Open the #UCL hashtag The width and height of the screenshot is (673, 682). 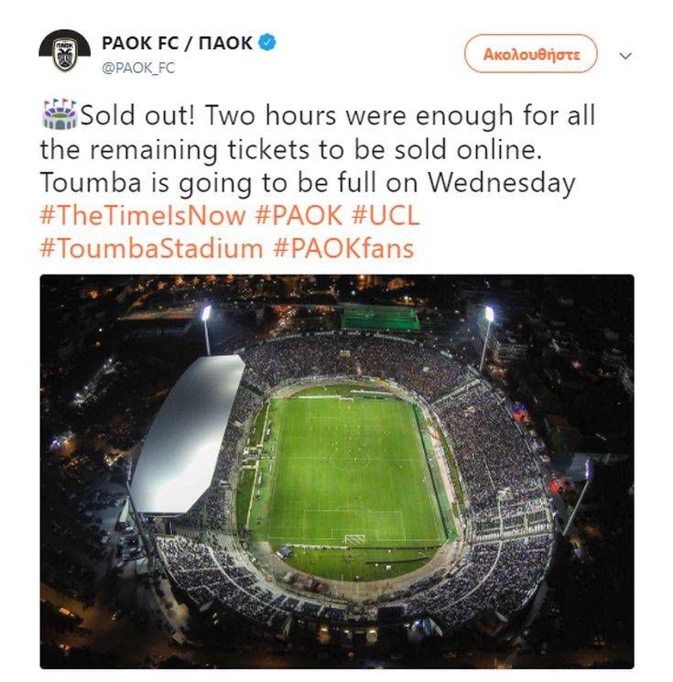click(385, 215)
